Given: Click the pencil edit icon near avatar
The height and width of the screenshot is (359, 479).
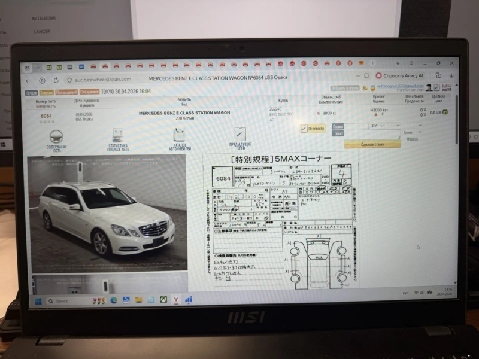Looking at the screenshot, I should pos(436,87).
